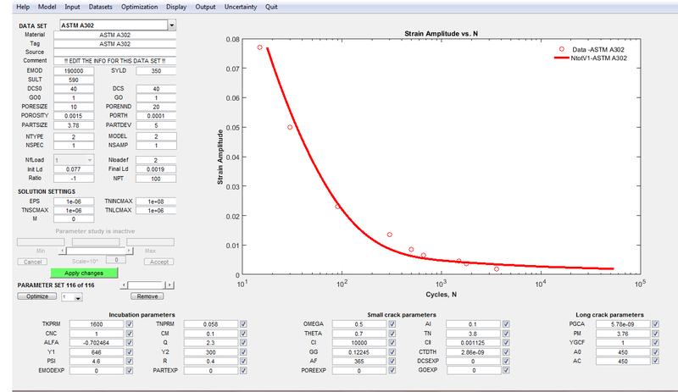Click the TNINCMAX input field

pyautogui.click(x=156, y=202)
